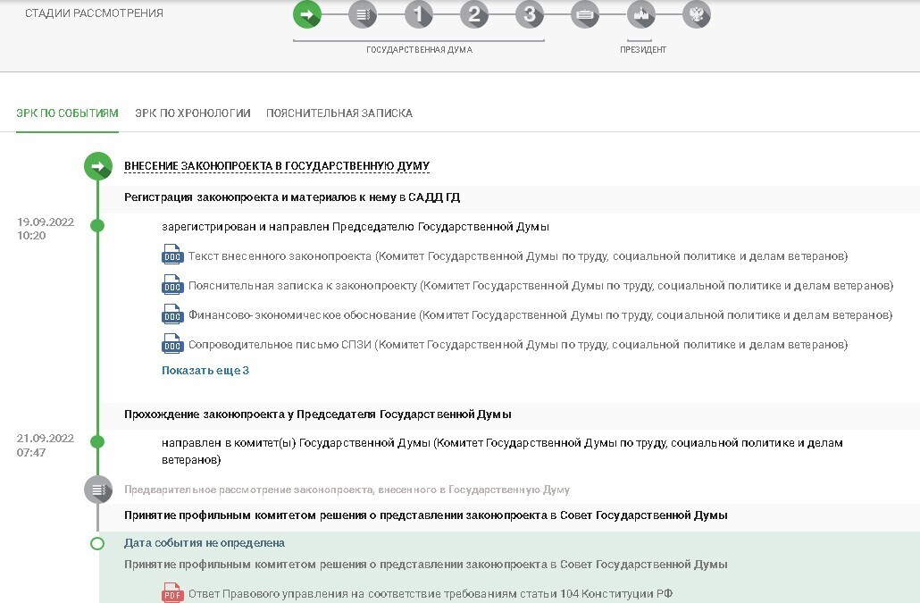Open the PDF icon for Ответ Правового управления

(x=171, y=594)
